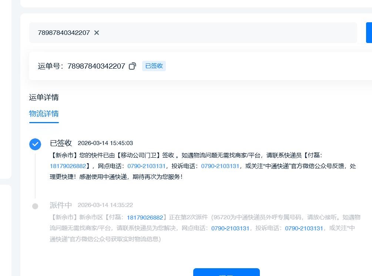Copy the waybill number with copy icon
The width and height of the screenshot is (372, 276).
[x=132, y=66]
